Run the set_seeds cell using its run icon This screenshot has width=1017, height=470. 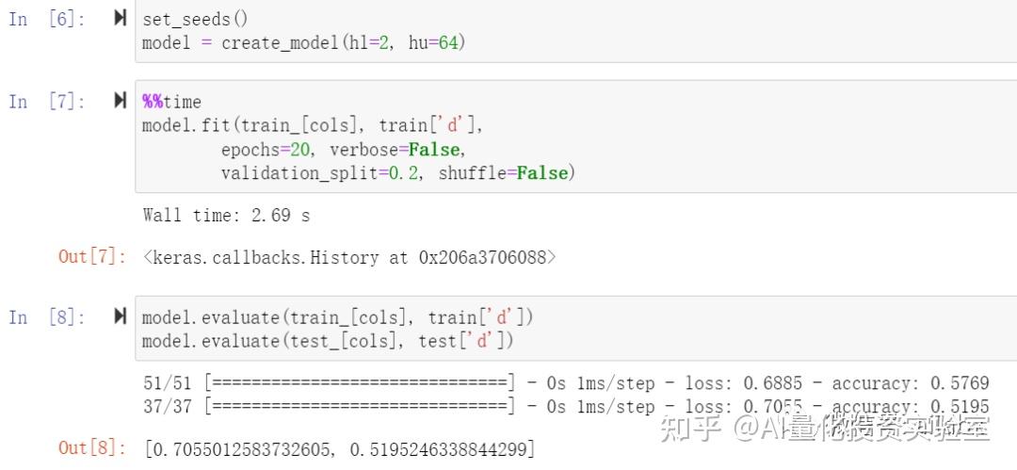click(121, 18)
